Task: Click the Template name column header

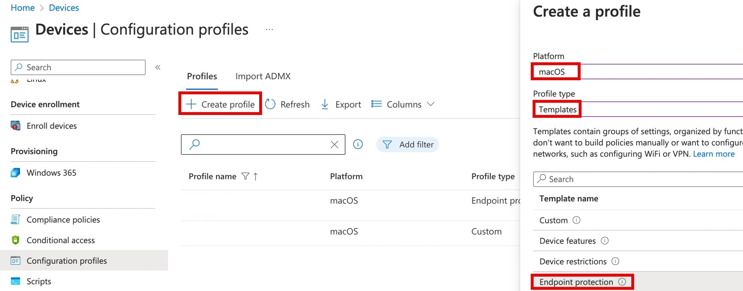Action: [x=569, y=199]
